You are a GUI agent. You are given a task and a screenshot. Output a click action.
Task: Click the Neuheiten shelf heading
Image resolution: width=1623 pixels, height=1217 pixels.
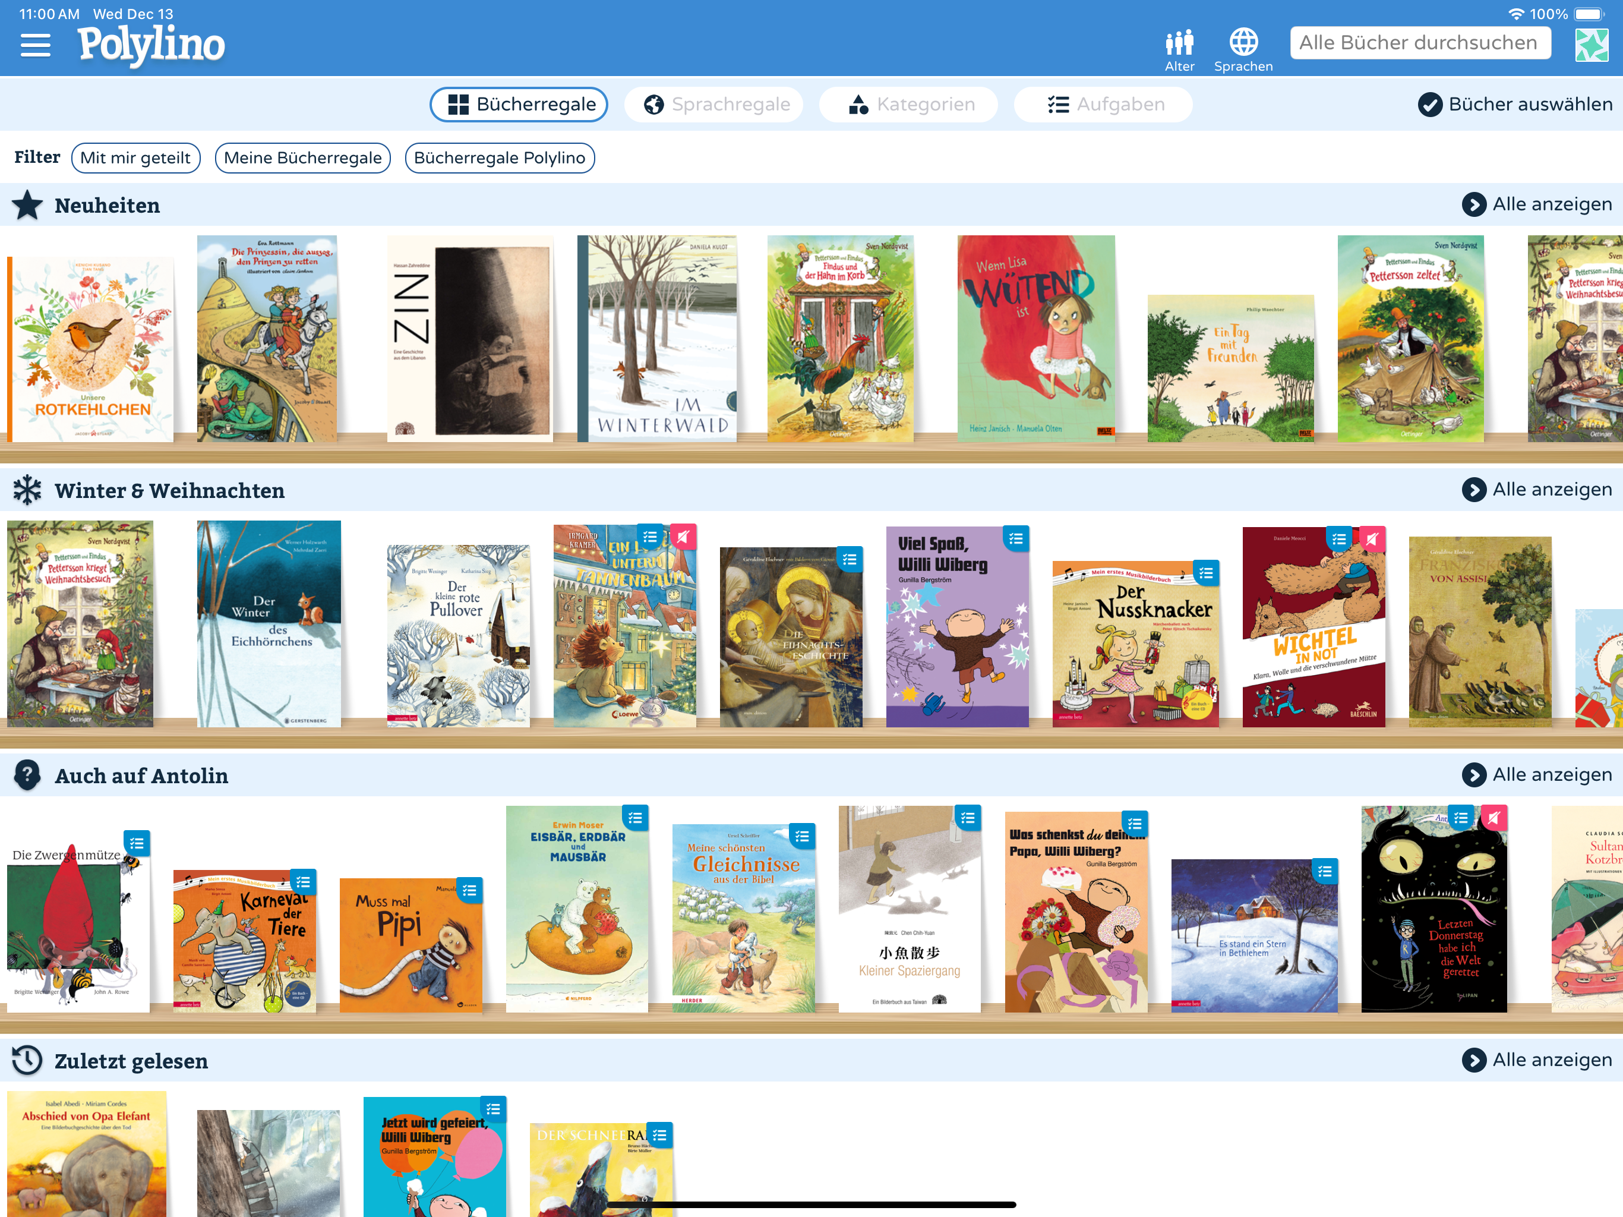(107, 206)
